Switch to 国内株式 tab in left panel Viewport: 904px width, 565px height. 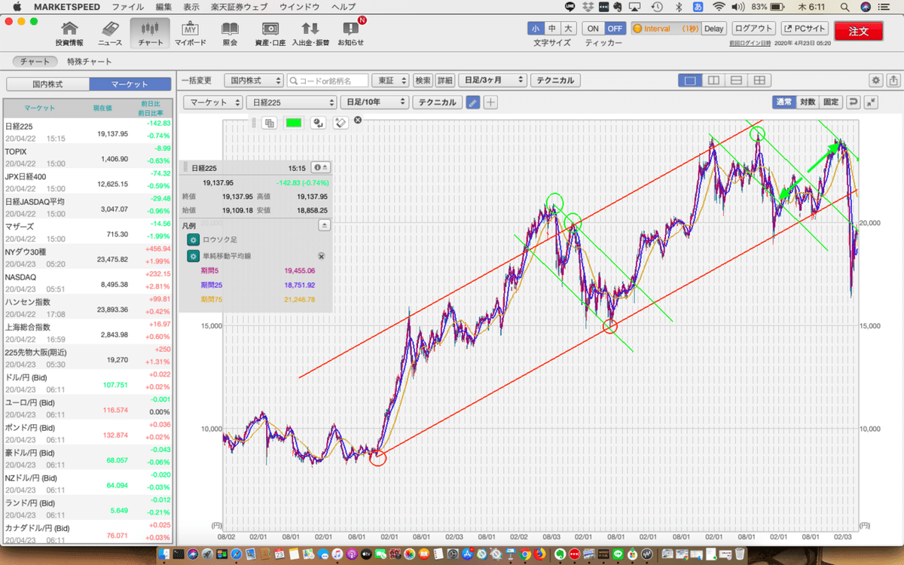(x=47, y=84)
